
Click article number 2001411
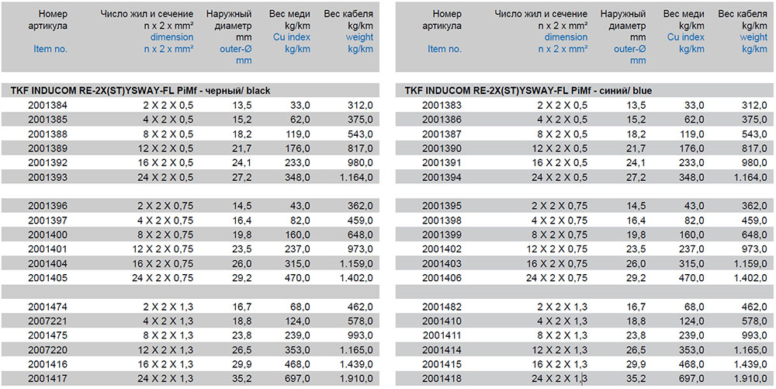442,335
